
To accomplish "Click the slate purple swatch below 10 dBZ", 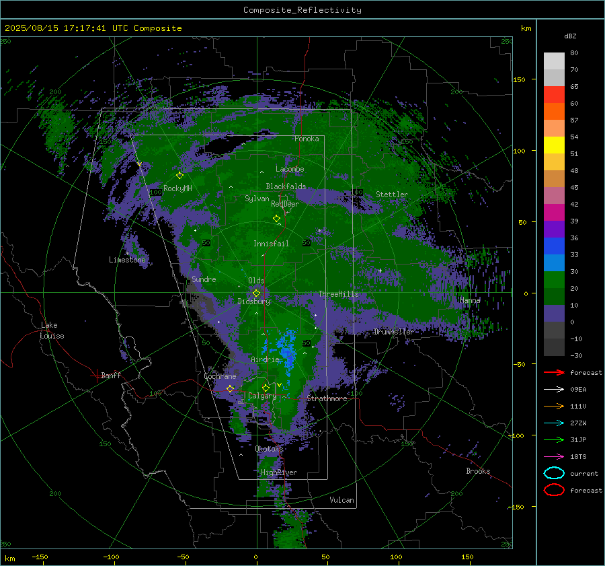I will [x=554, y=314].
